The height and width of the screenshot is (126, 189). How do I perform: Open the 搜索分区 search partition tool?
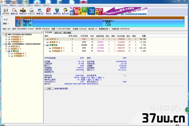click(x=14, y=11)
